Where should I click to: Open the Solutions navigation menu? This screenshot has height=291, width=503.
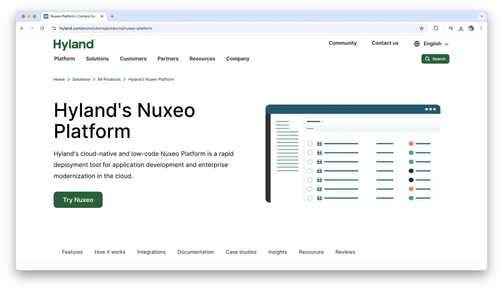coord(97,59)
